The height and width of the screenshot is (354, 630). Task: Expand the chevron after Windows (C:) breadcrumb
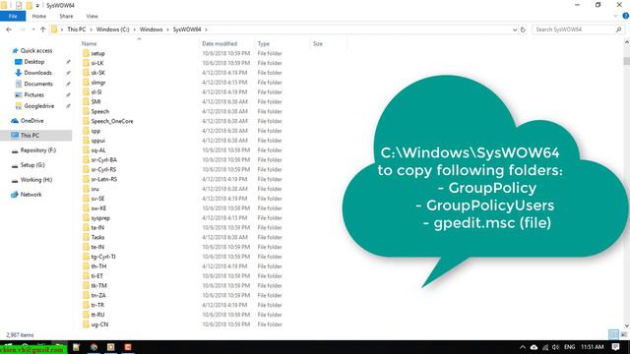[x=134, y=29]
